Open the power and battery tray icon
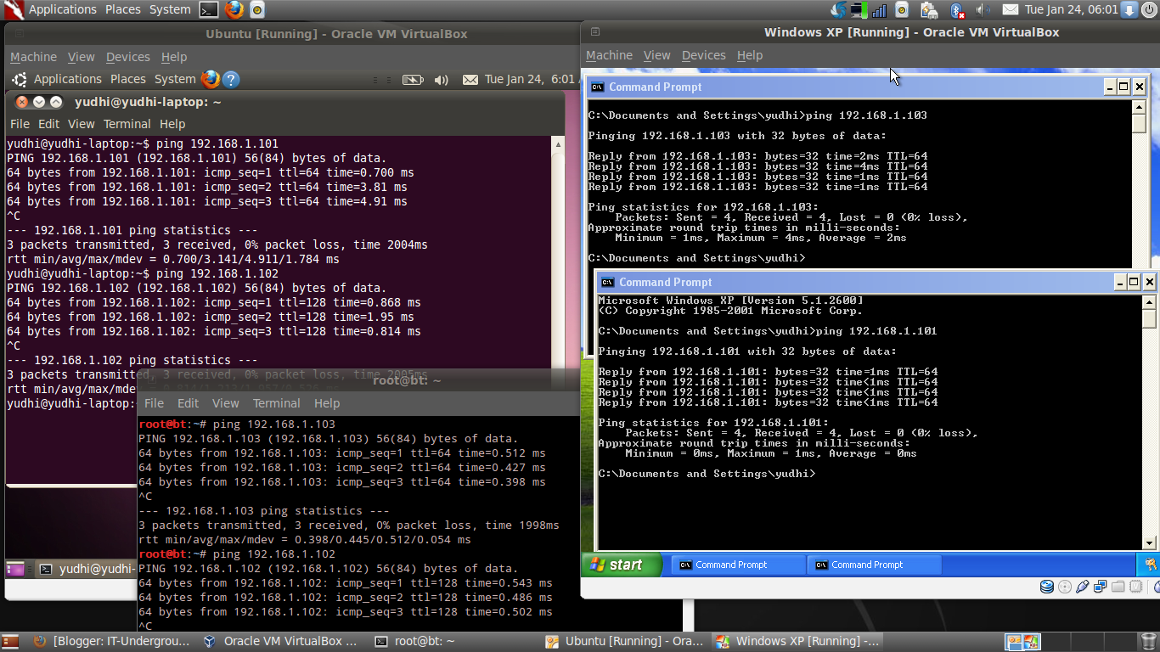1160x652 pixels. tap(929, 9)
